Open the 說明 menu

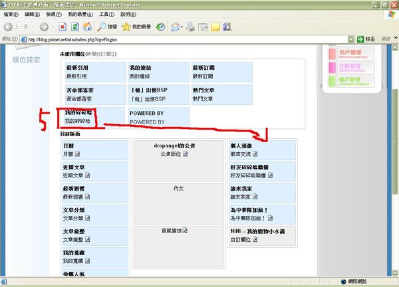point(128,15)
